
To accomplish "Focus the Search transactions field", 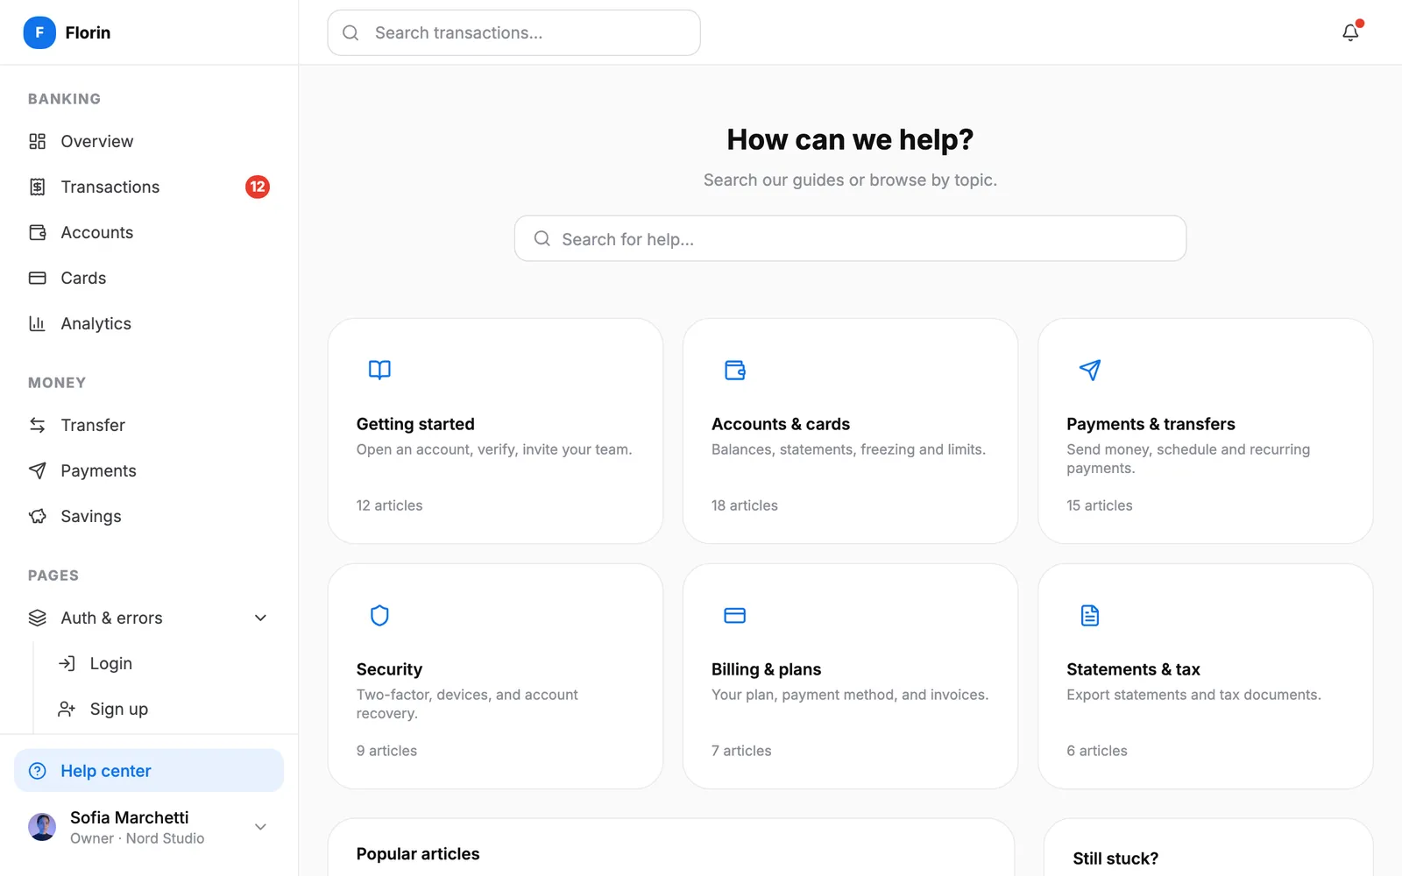I will pos(513,32).
